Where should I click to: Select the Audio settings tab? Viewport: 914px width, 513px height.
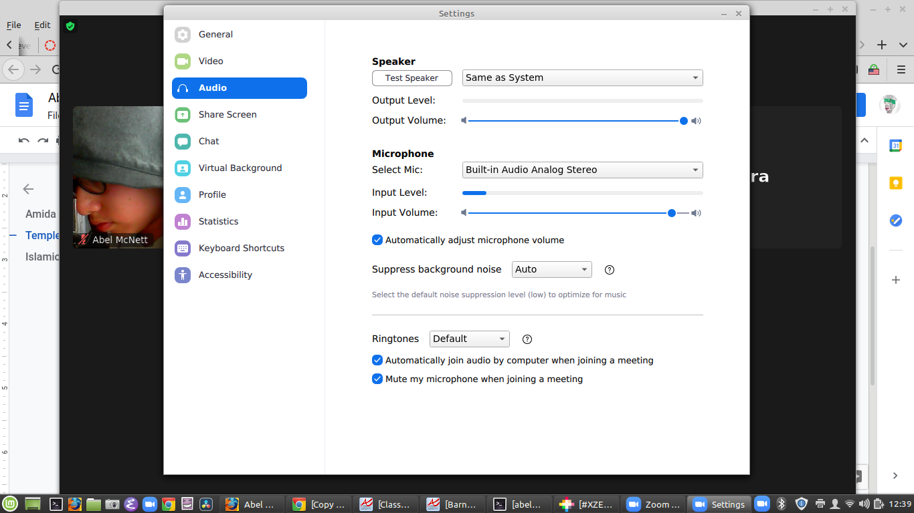tap(240, 88)
